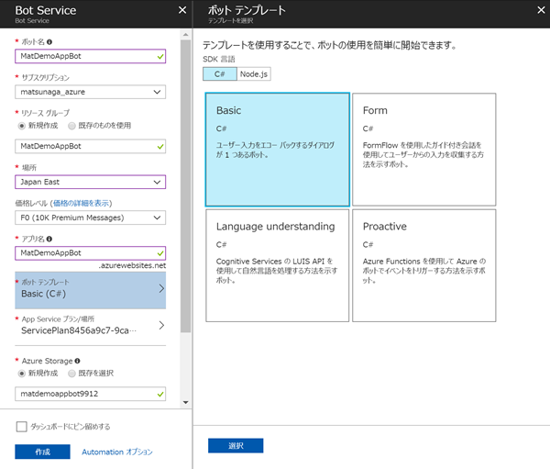The width and height of the screenshot is (550, 469).
Task: Click the .azurewebsites.net suffix text
Action: 132,265
